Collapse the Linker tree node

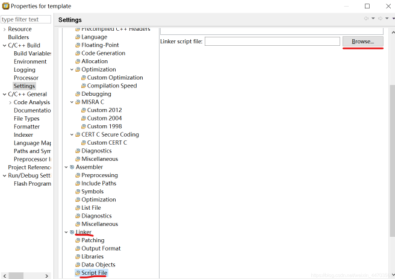click(66, 232)
